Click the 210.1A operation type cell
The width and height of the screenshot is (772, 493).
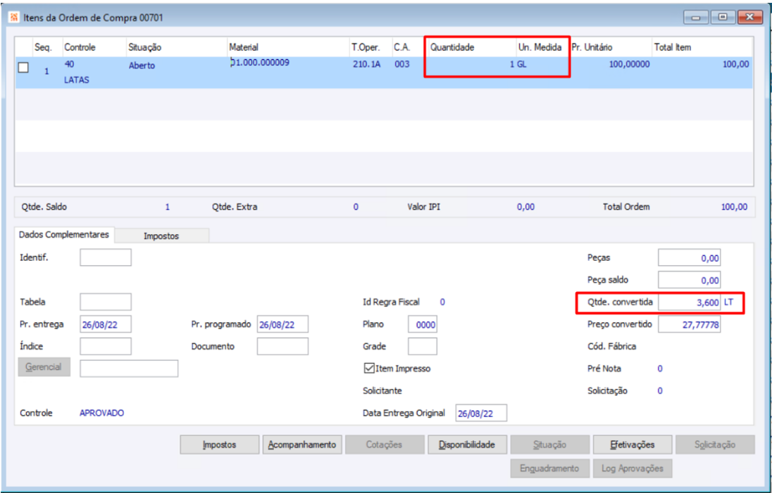(367, 64)
